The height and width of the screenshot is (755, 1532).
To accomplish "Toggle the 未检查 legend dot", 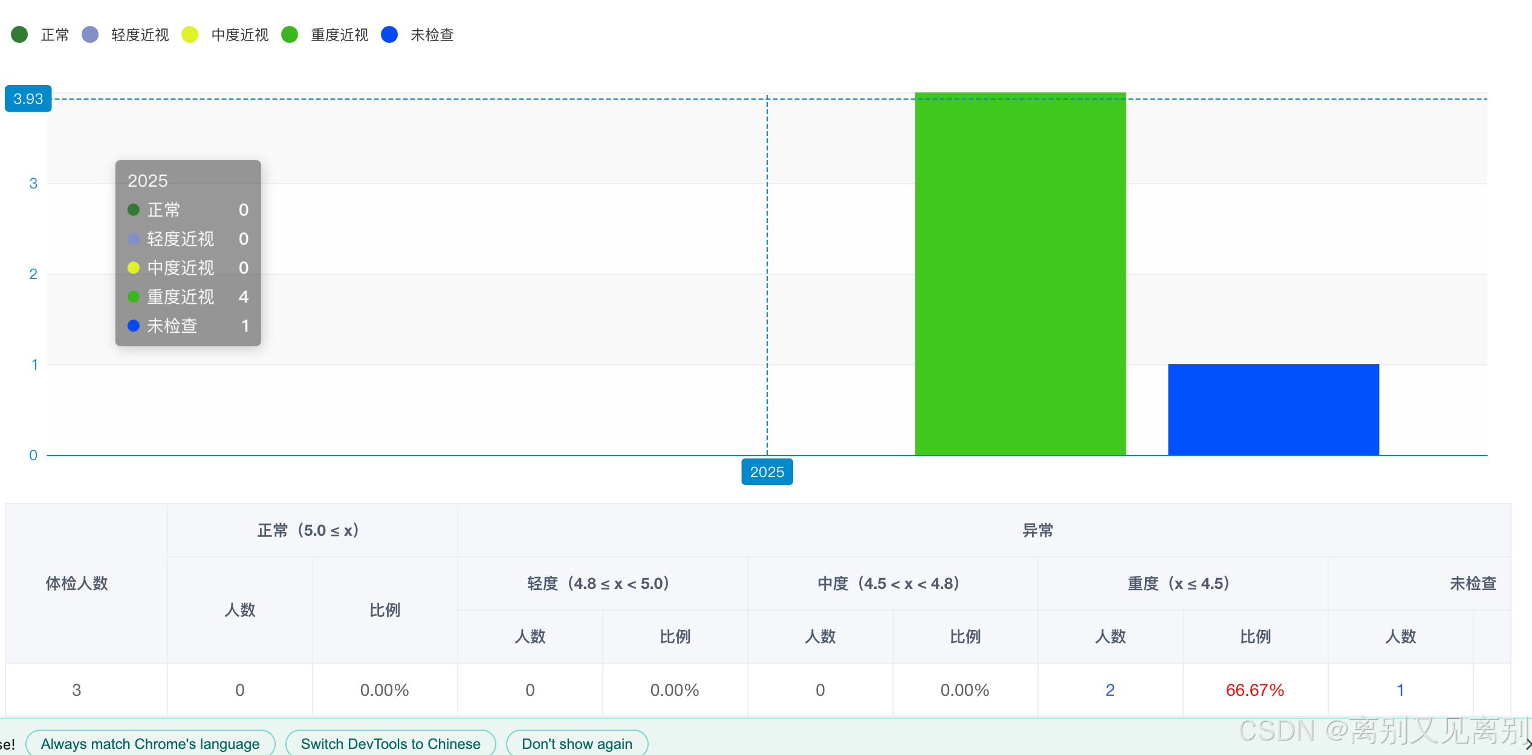I will click(389, 34).
